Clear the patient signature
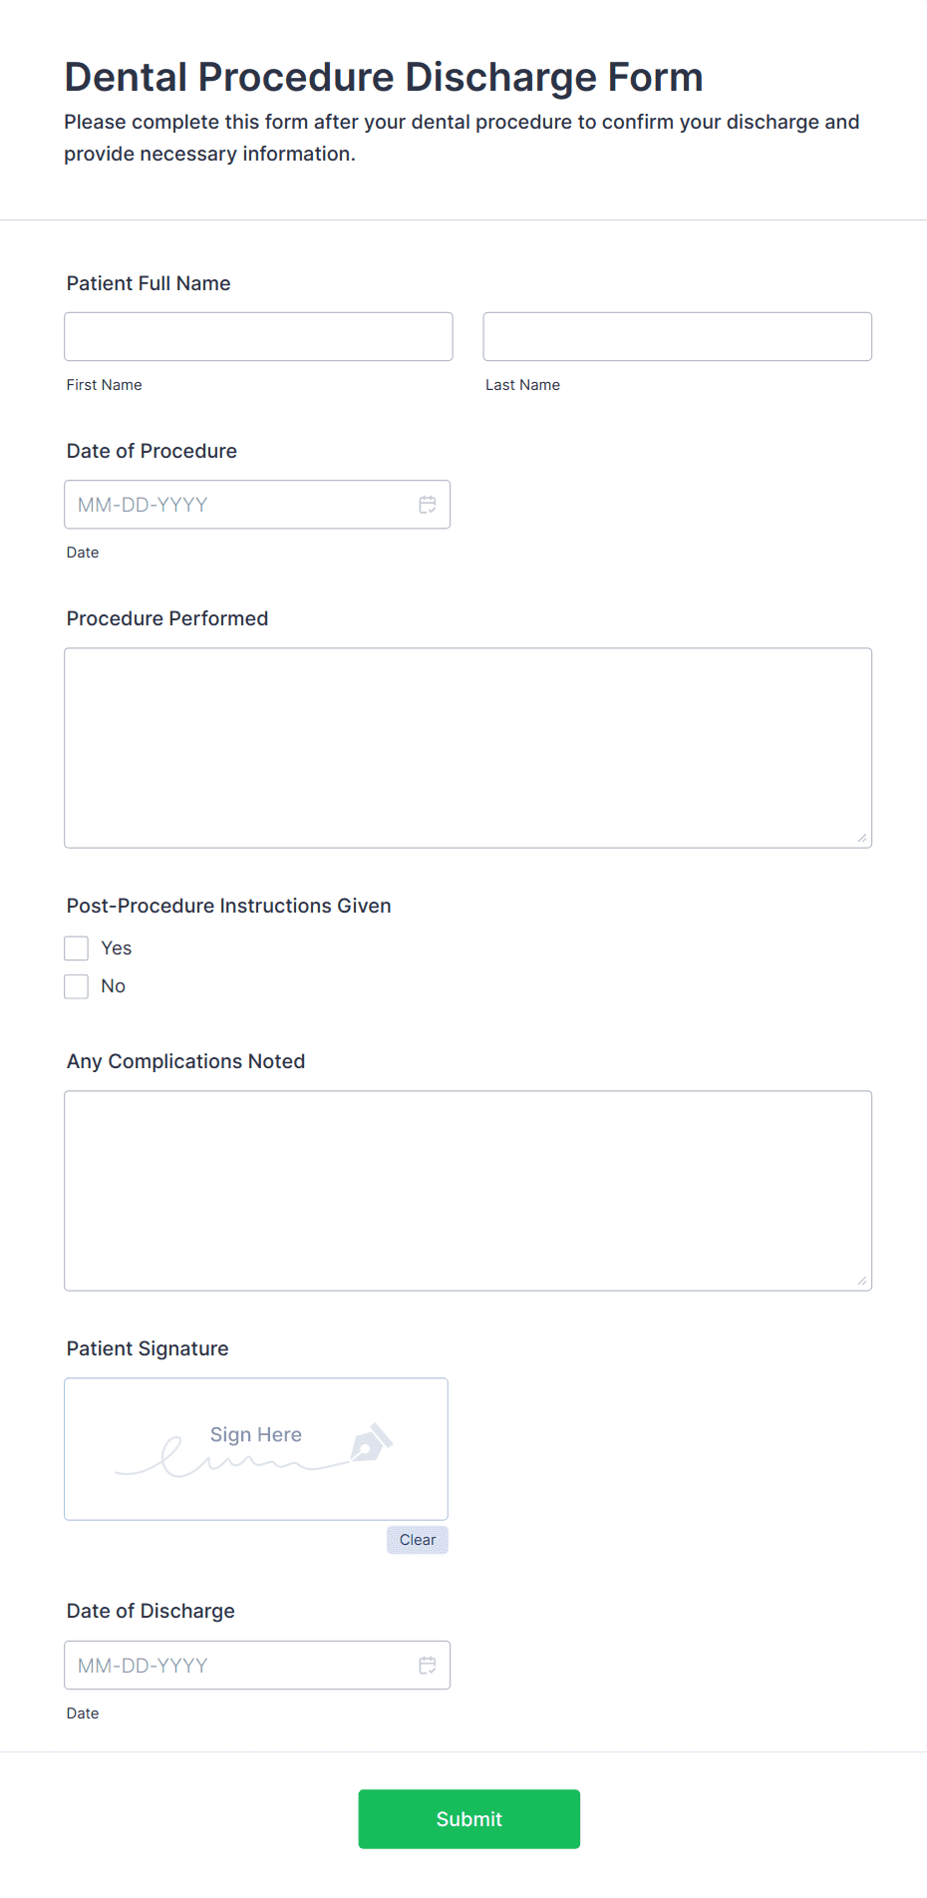The image size is (927, 1898). (418, 1540)
